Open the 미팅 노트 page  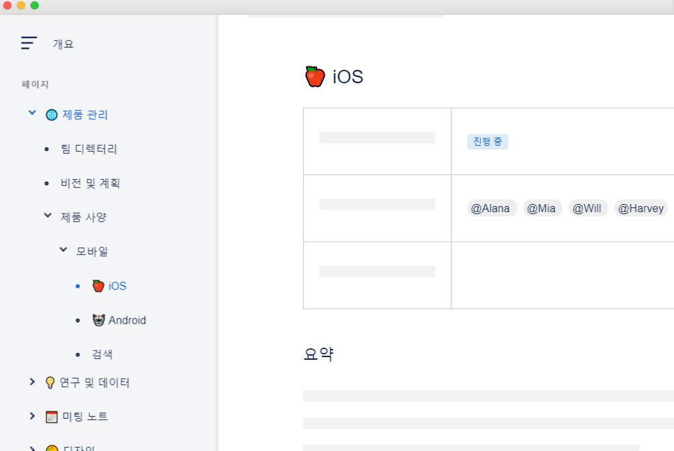(85, 417)
